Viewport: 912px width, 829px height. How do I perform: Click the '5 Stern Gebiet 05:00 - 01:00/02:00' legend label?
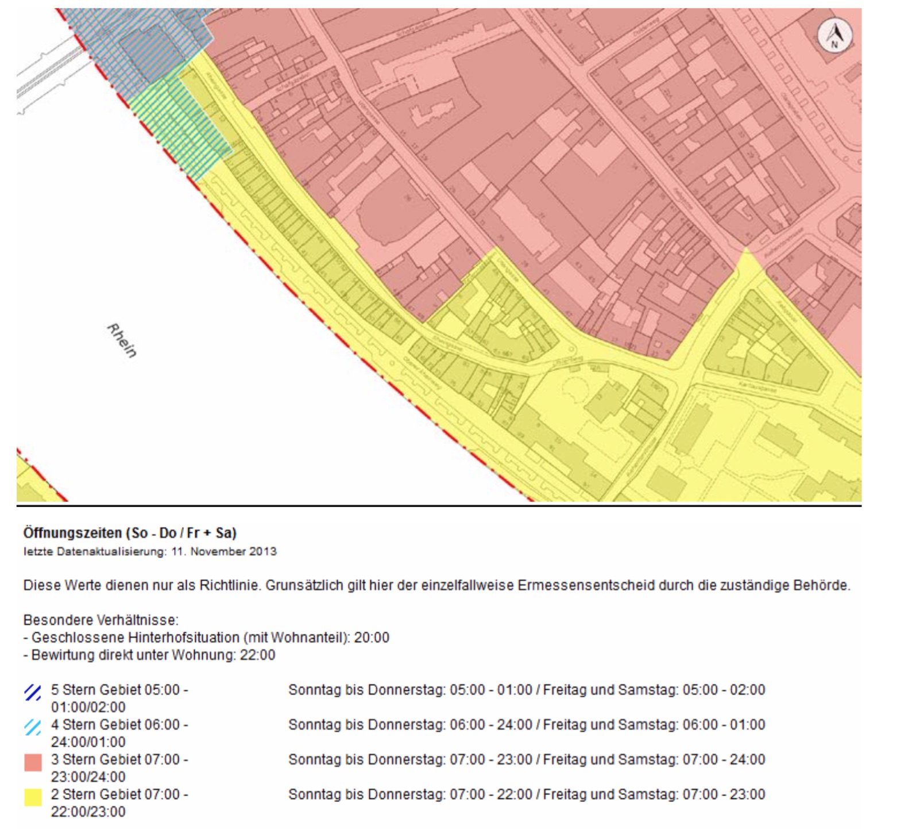(119, 698)
